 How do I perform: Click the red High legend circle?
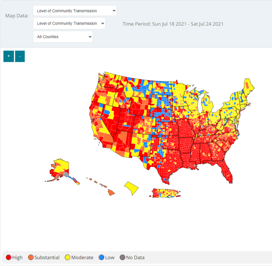(9, 258)
